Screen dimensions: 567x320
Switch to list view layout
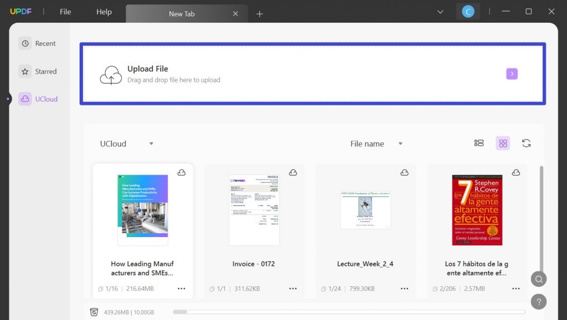(x=478, y=143)
